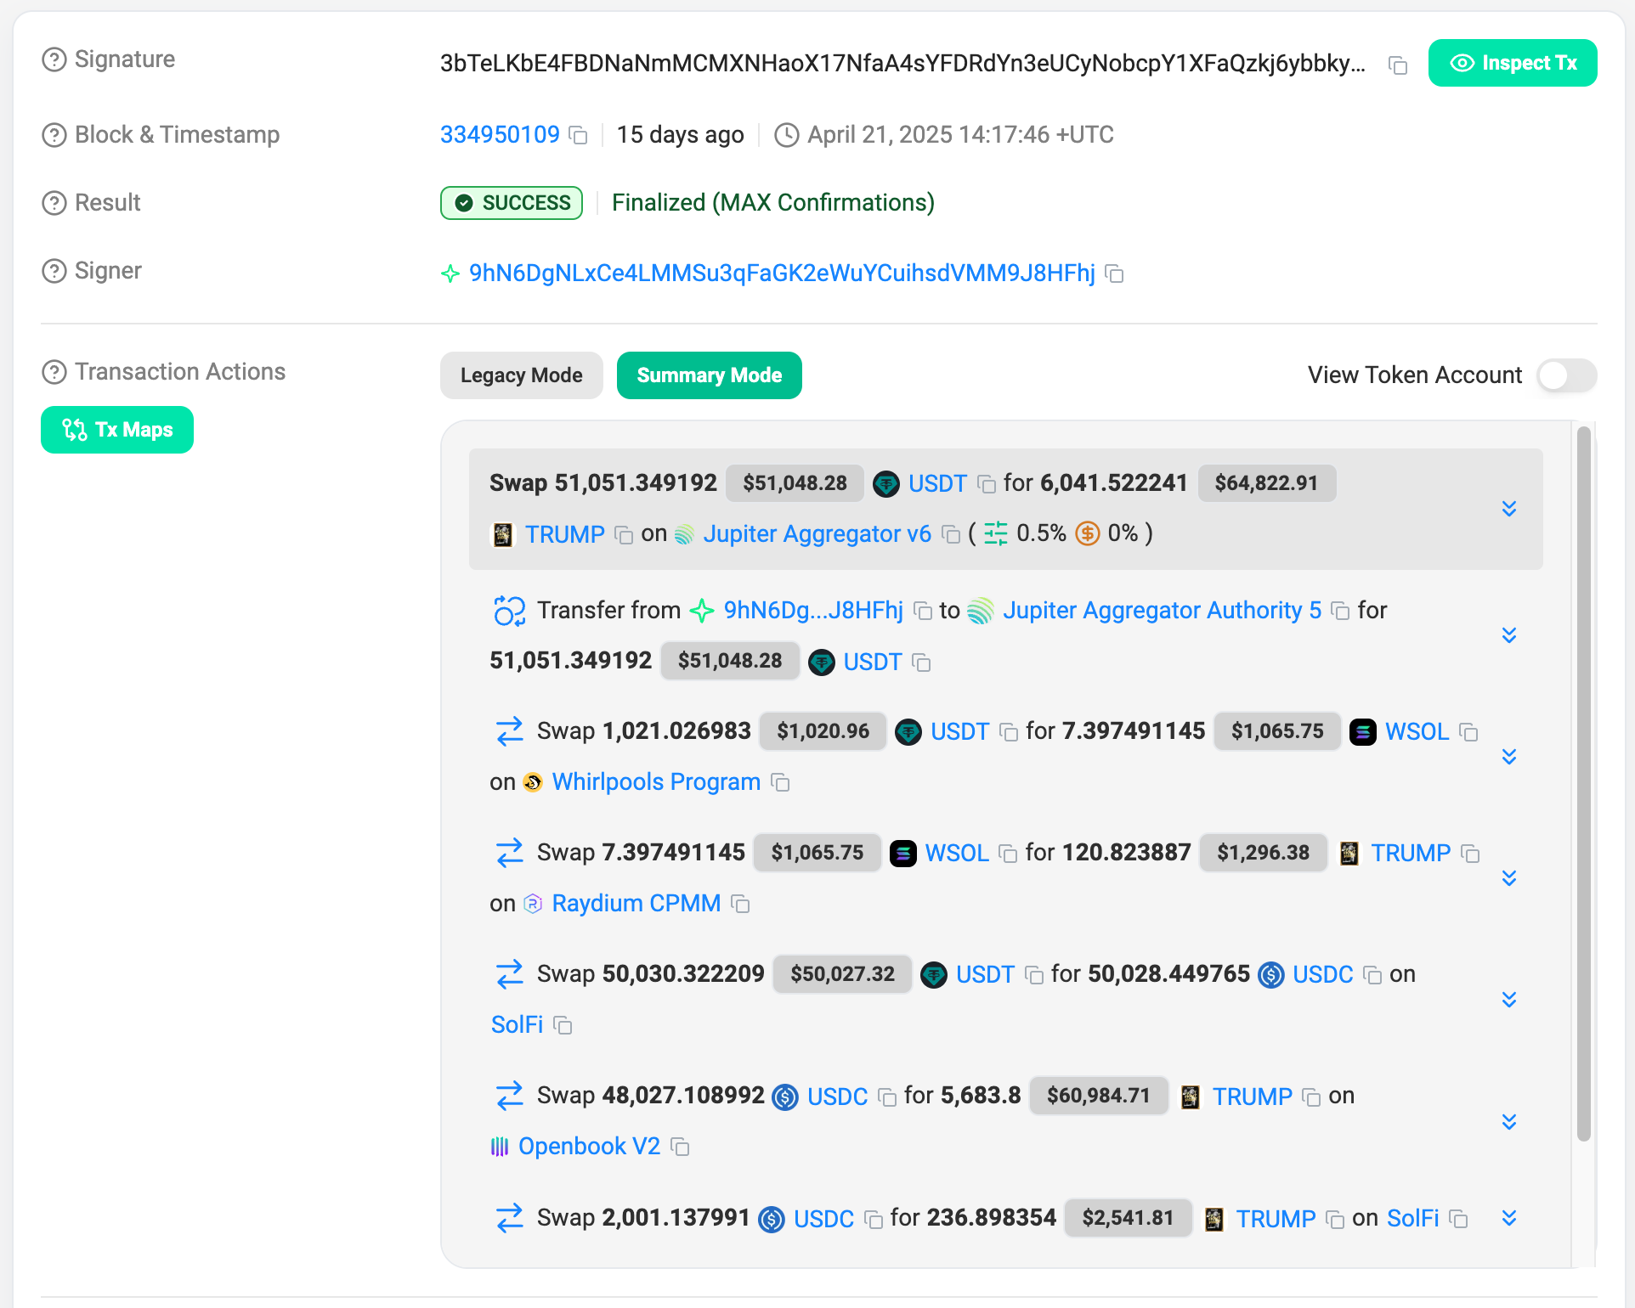
Task: Copy USDC address in SolFi swap row
Action: pos(1372,975)
